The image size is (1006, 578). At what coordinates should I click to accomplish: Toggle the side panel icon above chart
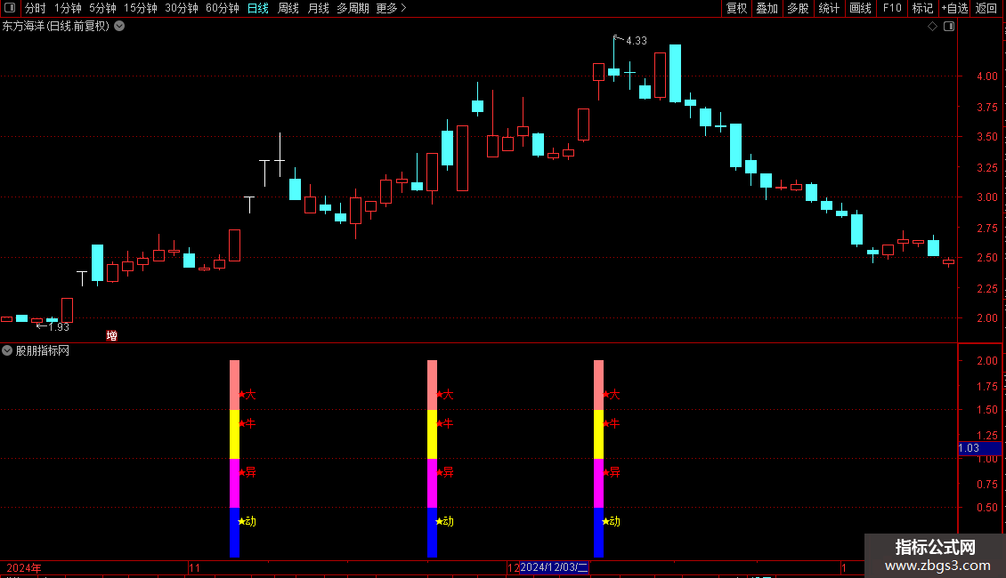tap(949, 27)
